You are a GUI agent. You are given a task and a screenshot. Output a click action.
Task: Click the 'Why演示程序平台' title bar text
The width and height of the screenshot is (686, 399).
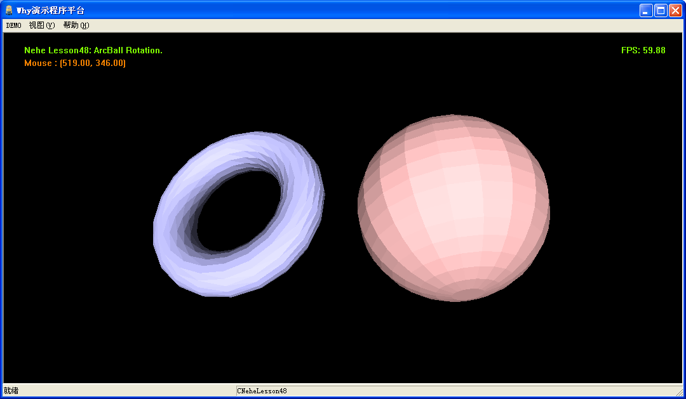point(50,10)
